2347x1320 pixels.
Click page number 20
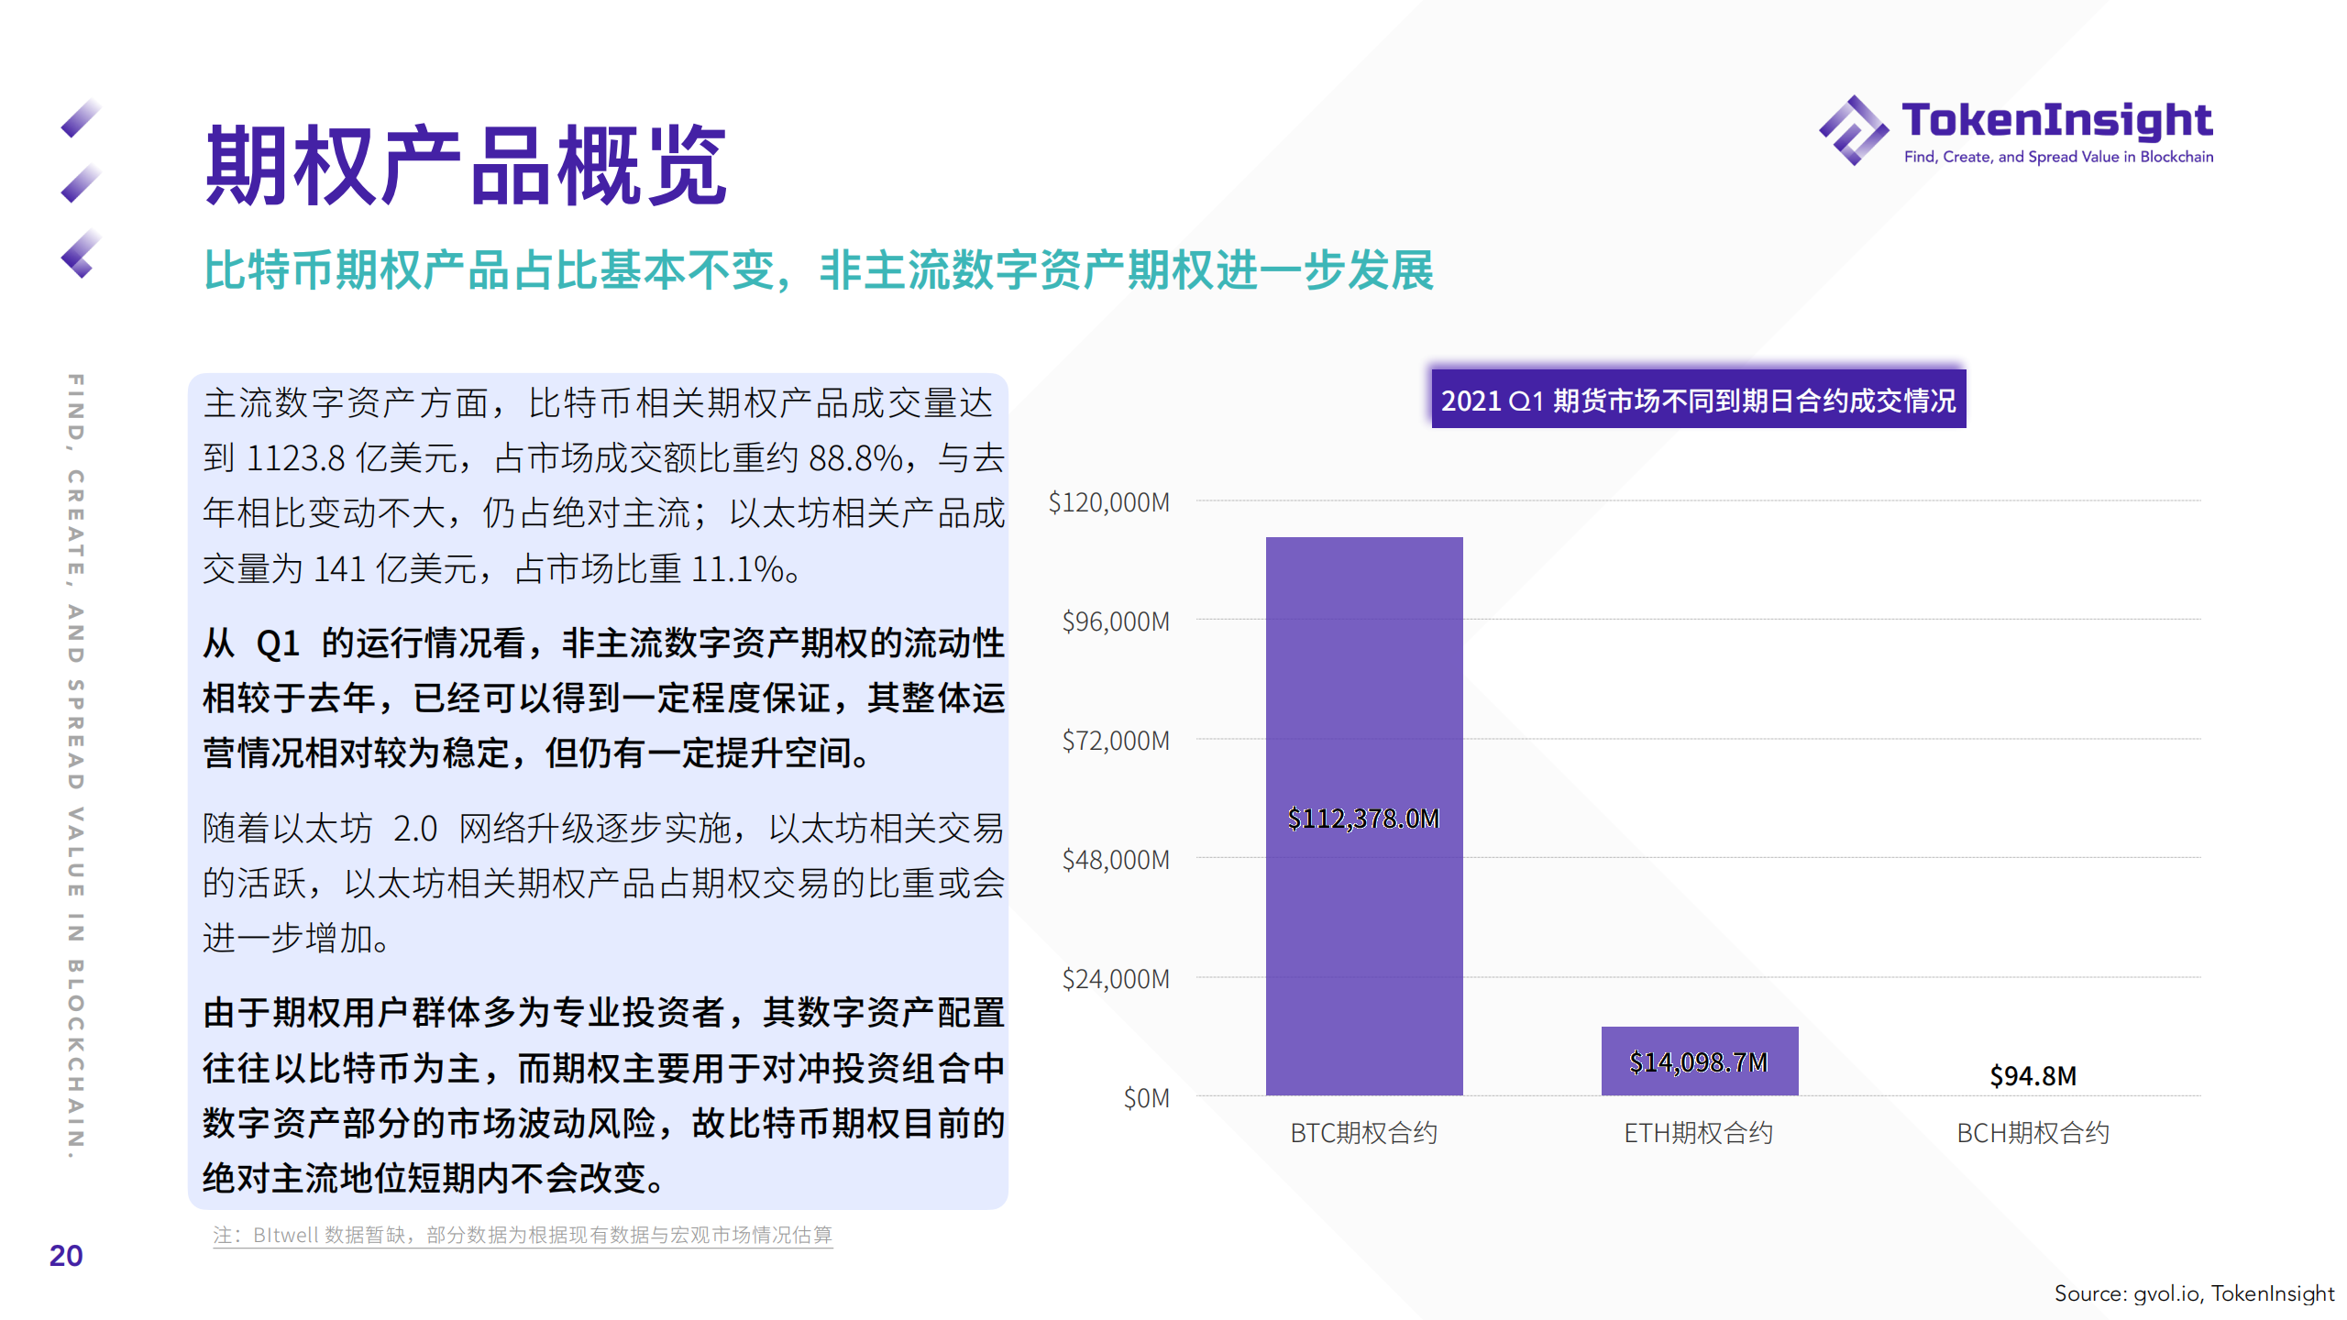[x=66, y=1256]
